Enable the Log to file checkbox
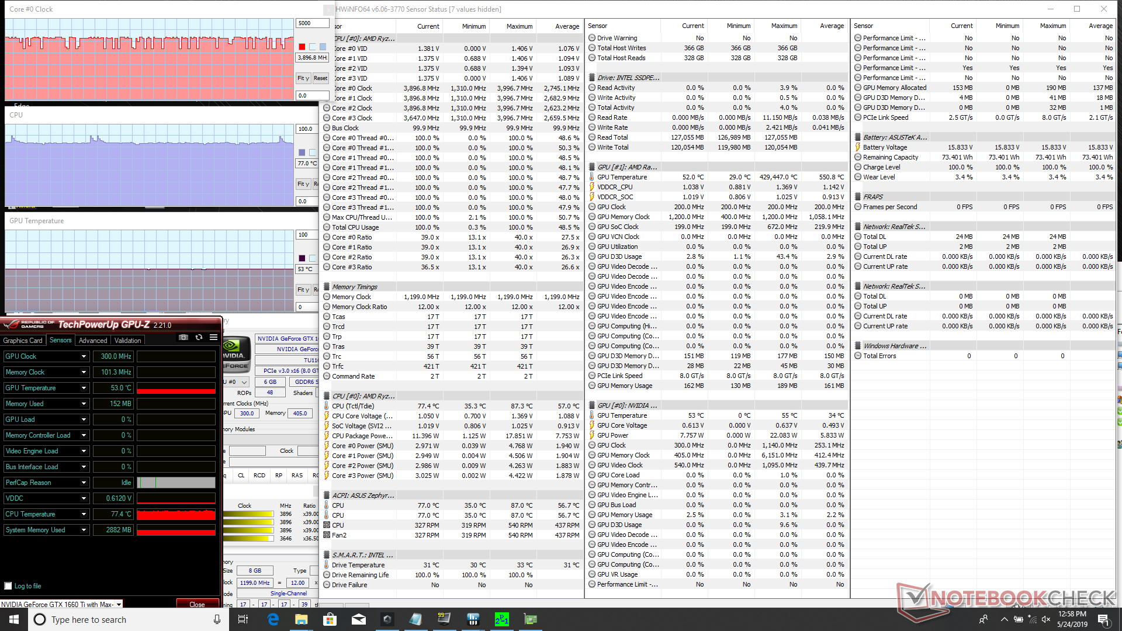The height and width of the screenshot is (631, 1122). click(x=8, y=586)
